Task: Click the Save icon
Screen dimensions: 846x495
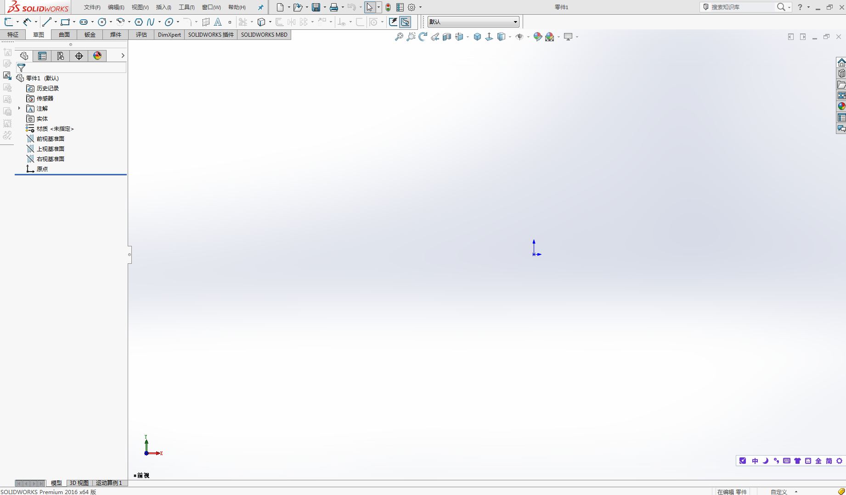Action: click(316, 7)
